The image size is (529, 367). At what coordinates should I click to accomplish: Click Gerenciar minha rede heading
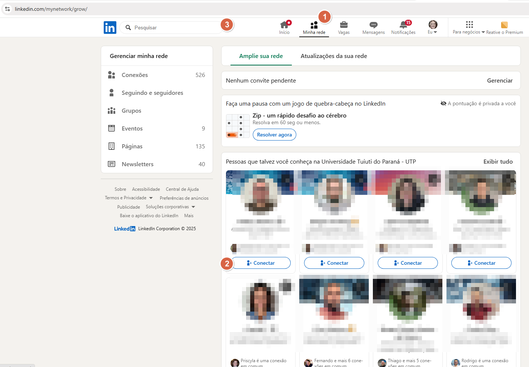point(139,56)
